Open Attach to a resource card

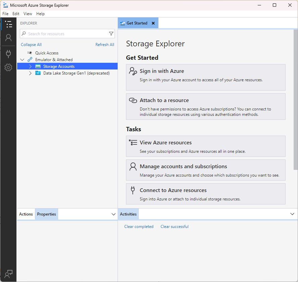tap(206, 106)
